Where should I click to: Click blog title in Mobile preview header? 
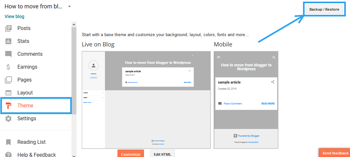(246, 67)
